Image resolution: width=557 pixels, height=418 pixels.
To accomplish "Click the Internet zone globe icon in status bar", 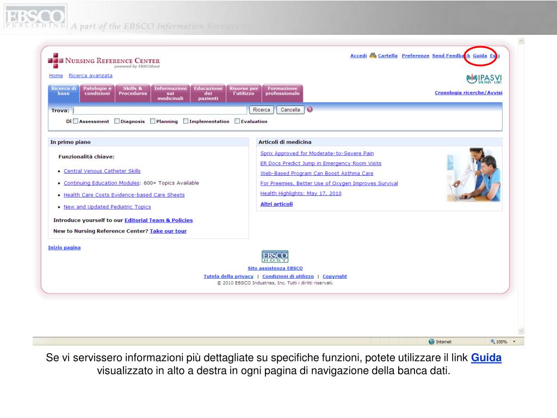I will pos(431,342).
